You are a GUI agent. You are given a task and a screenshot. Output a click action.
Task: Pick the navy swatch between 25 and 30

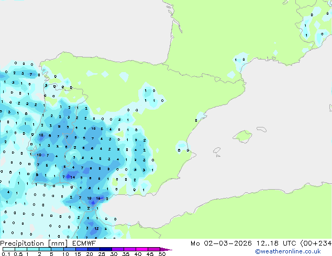[x=105, y=249]
